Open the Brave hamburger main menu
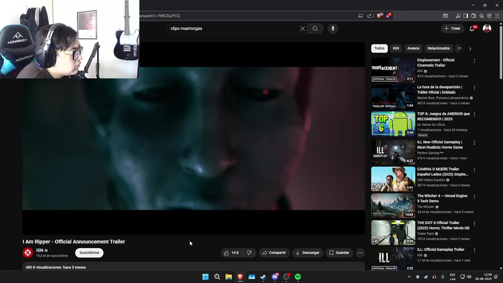 pyautogui.click(x=497, y=16)
